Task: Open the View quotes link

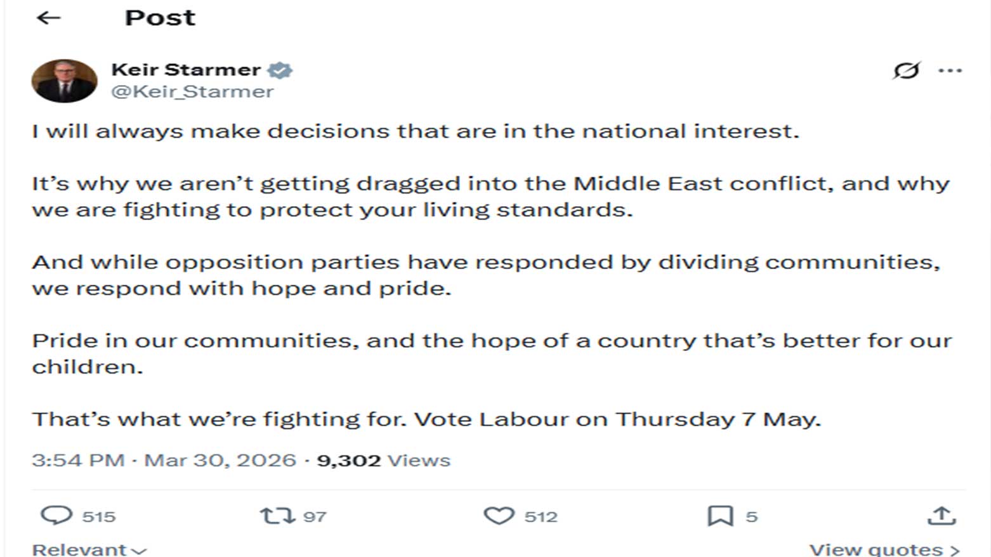Action: (x=884, y=549)
